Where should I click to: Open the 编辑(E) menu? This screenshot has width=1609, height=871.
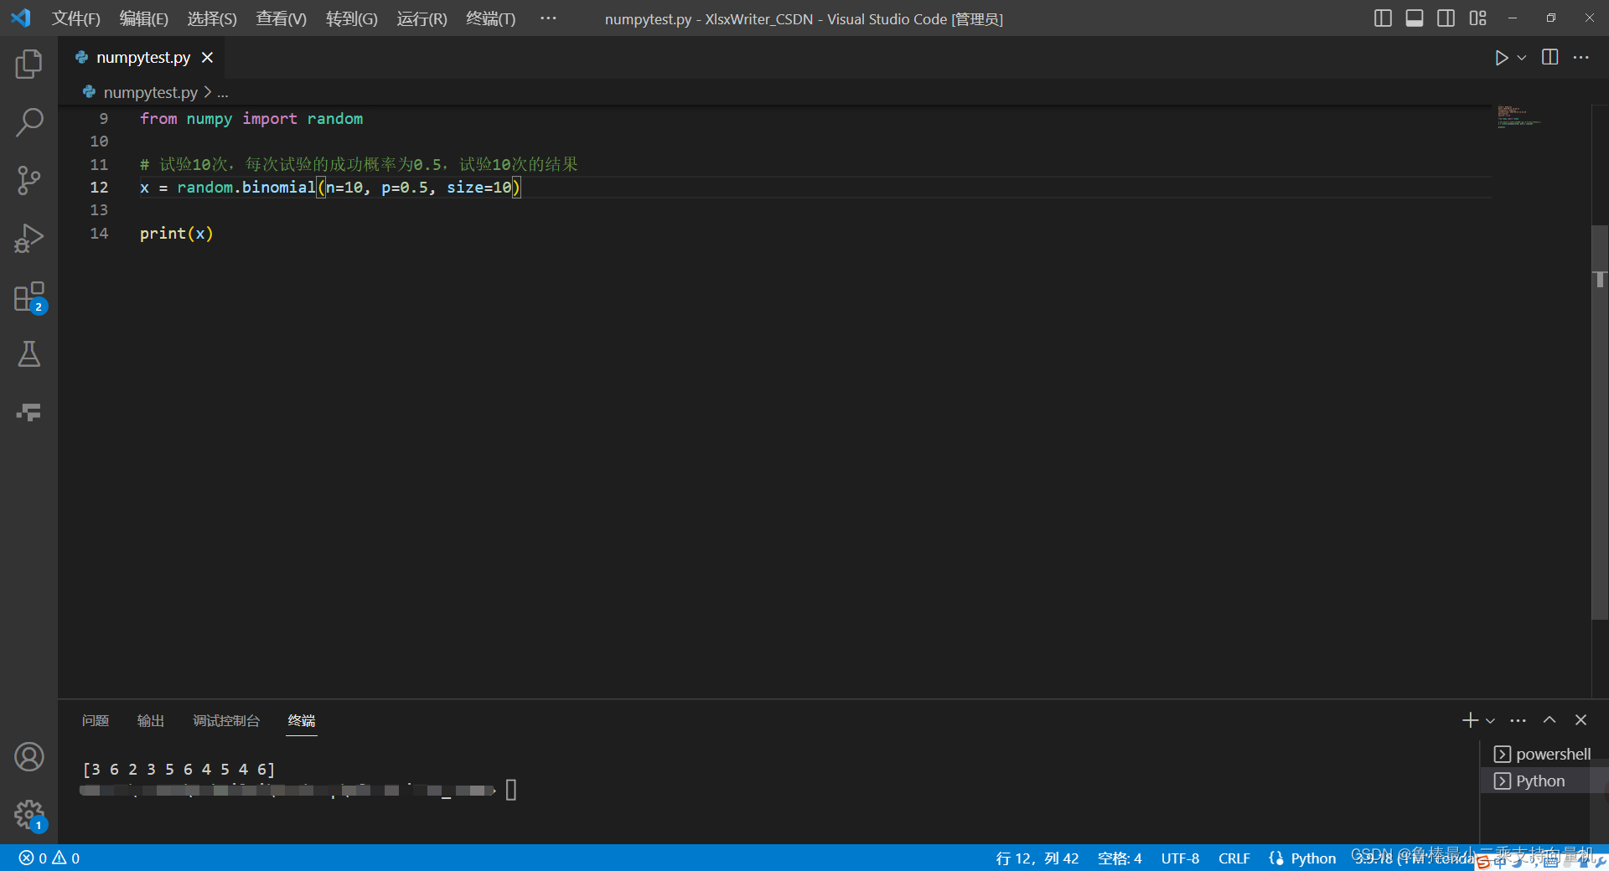[x=143, y=18]
